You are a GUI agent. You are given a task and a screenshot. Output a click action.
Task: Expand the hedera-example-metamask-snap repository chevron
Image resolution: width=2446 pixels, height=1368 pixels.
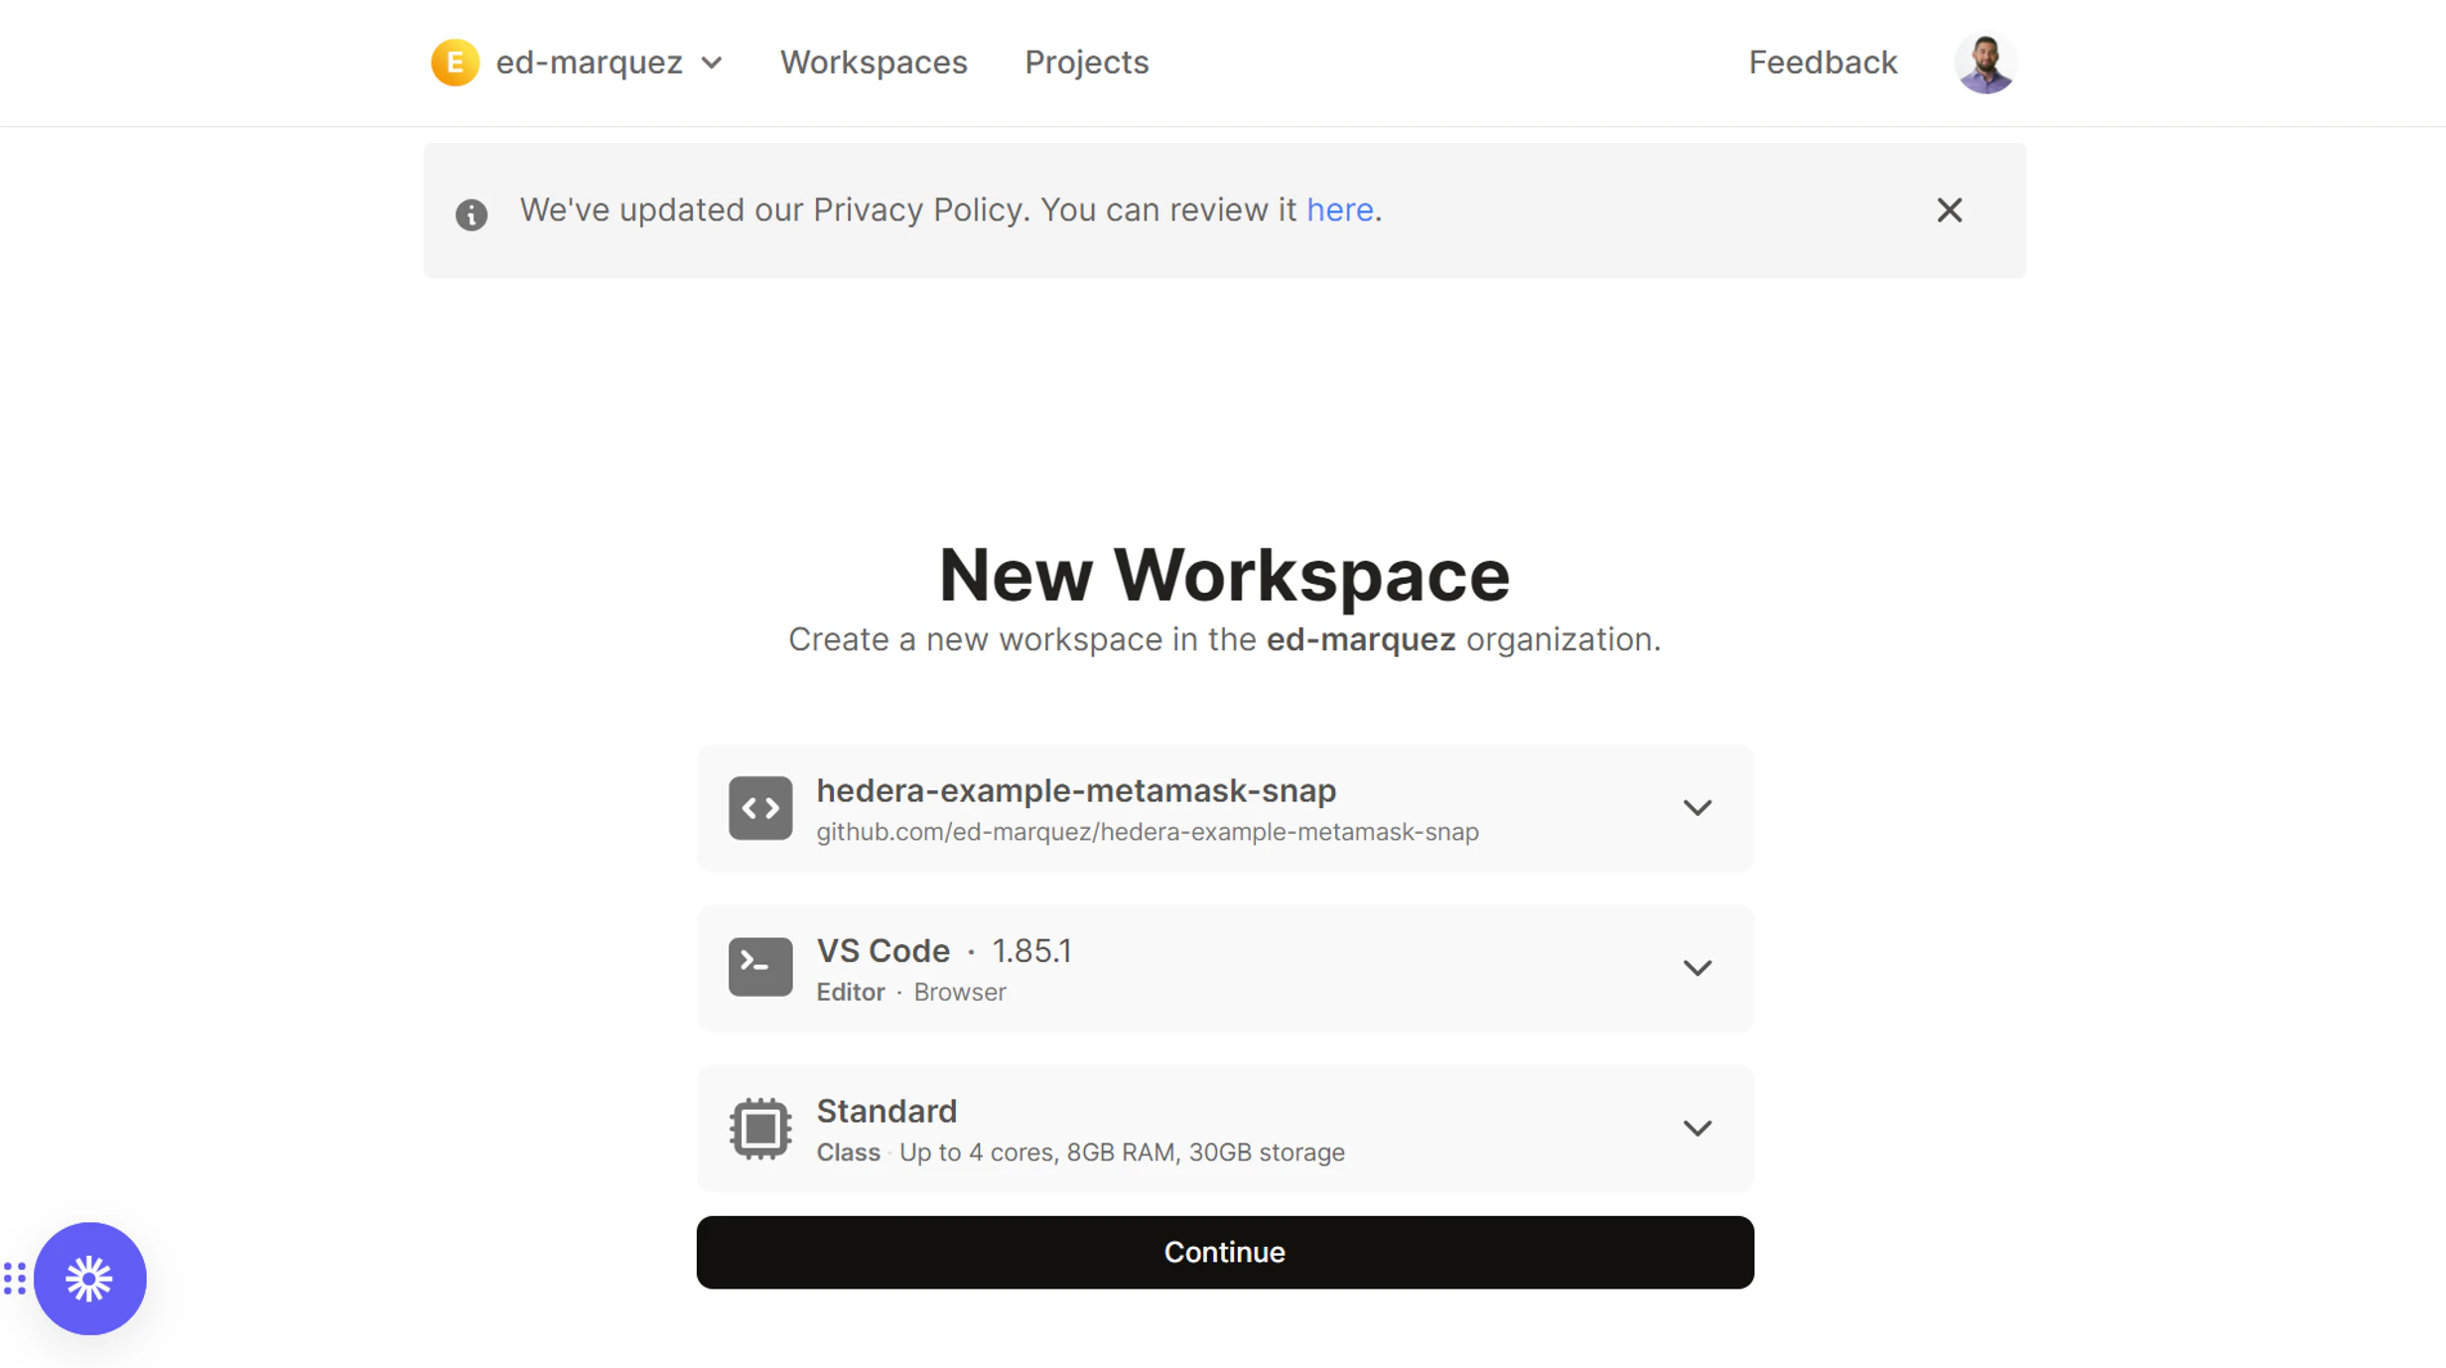[x=1697, y=808]
